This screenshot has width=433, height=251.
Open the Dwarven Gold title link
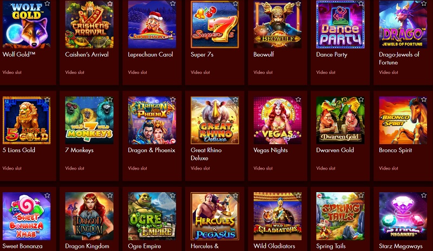334,150
